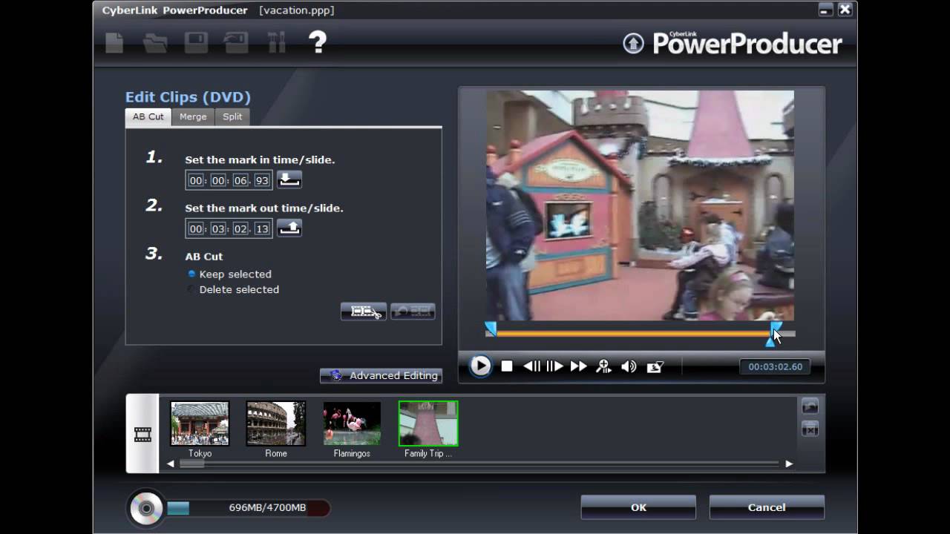
Task: Switch to the AB Cut tab
Action: click(x=148, y=116)
